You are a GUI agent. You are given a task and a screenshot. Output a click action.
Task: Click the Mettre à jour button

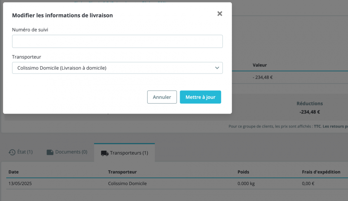click(200, 97)
